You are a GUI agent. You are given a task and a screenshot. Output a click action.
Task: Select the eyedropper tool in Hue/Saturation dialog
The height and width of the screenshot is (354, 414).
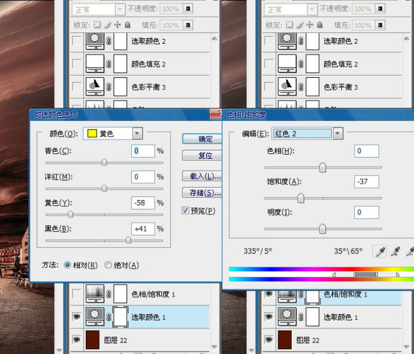pyautogui.click(x=380, y=251)
